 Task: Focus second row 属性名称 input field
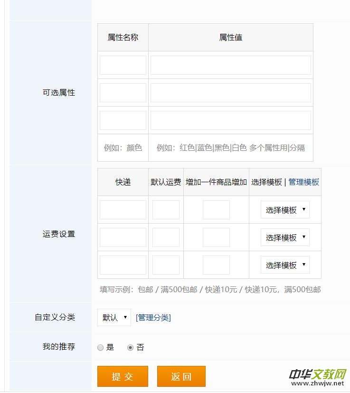tap(123, 93)
